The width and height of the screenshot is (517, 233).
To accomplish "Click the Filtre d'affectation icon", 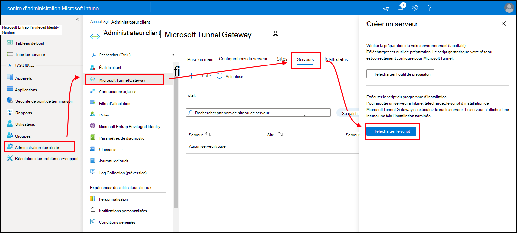I will point(93,103).
